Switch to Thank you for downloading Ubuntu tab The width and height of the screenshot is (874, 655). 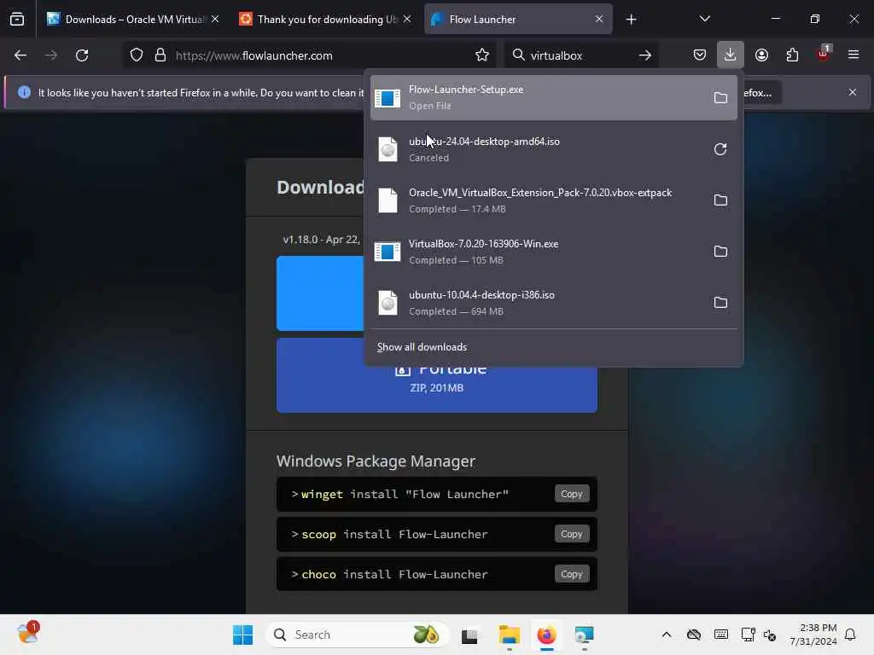(x=326, y=20)
